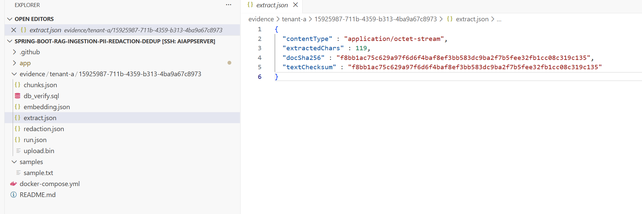Click the JSON icon in the extract.json tab
Image resolution: width=642 pixels, height=214 pixels.
250,5
